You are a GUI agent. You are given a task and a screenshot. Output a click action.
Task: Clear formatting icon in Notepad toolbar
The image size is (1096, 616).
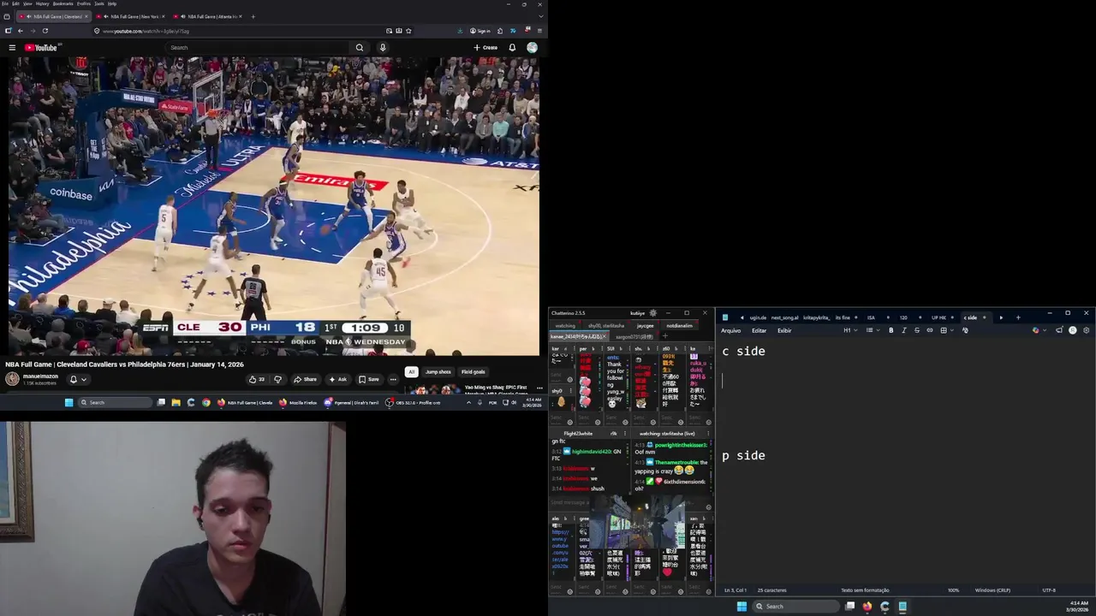tap(965, 330)
